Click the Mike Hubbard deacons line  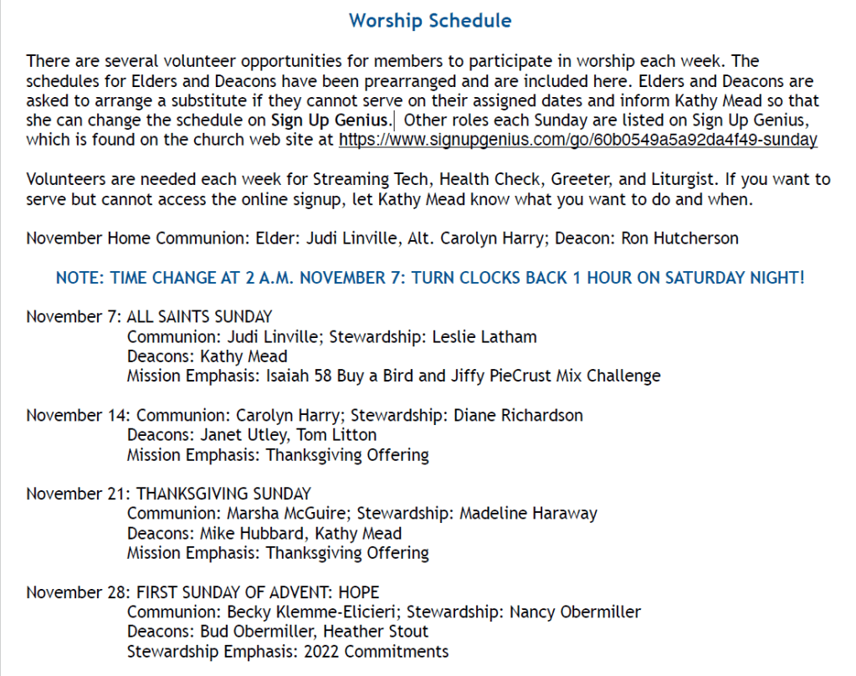[264, 533]
